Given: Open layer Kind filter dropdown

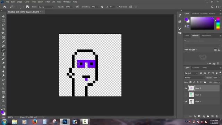Looking at the screenshot, I should tap(191, 73).
